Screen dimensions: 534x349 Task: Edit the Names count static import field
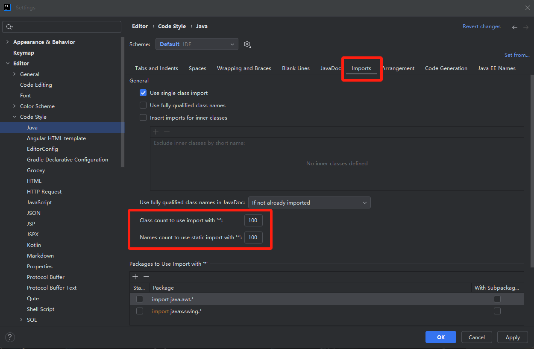(253, 237)
